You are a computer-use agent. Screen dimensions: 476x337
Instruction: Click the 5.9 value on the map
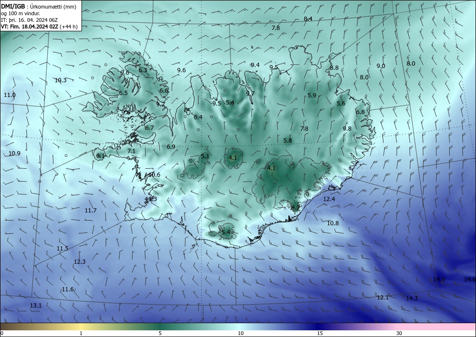pyautogui.click(x=312, y=95)
